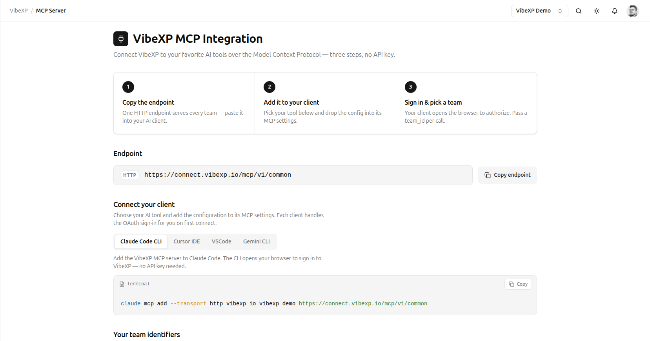The image size is (650, 341).
Task: Click the VibeXP MCP Integration title
Action: point(198,39)
